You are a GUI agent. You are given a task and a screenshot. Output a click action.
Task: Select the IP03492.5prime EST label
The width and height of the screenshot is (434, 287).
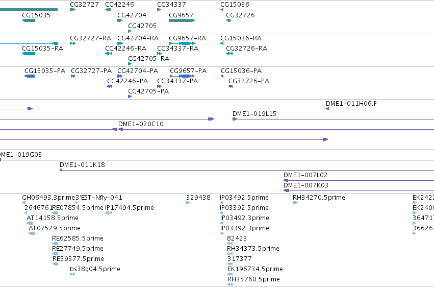[244, 198]
